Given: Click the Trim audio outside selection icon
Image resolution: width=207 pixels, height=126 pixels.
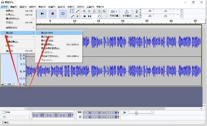Looking at the screenshot, I should 84,16.
